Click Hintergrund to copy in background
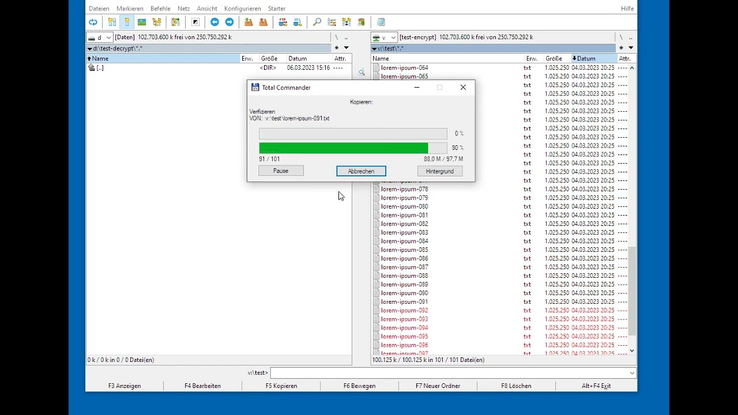Screen dimensions: 738x415 [x=440, y=171]
